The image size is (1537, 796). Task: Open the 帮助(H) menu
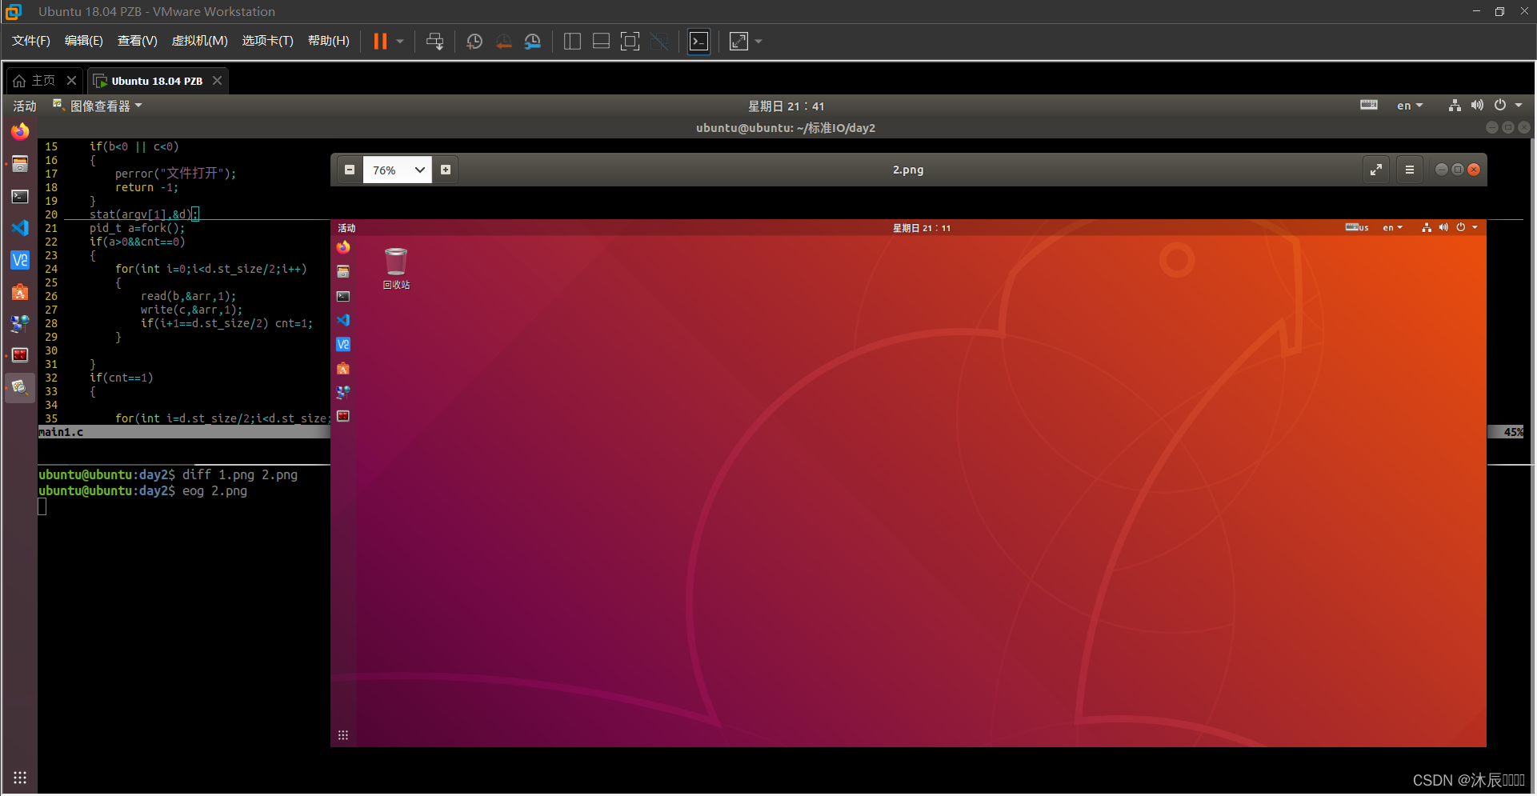point(328,41)
